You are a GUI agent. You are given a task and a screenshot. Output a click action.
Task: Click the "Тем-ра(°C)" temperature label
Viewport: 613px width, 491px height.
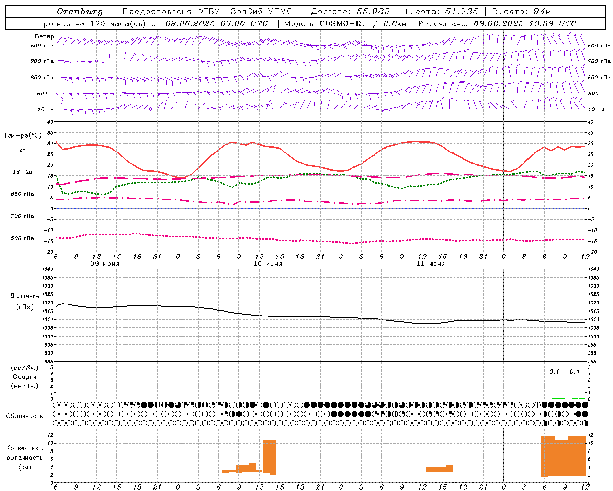tap(23, 136)
